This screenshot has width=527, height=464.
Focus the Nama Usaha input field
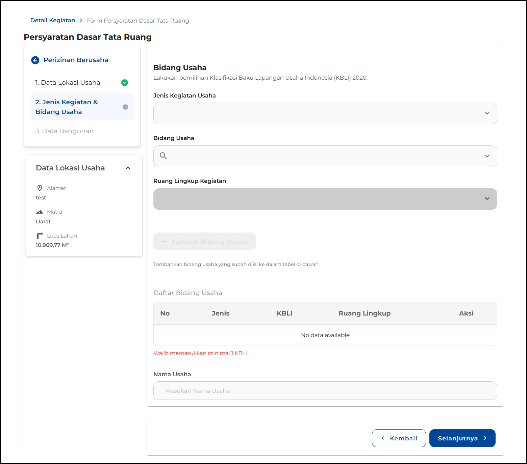(x=325, y=391)
